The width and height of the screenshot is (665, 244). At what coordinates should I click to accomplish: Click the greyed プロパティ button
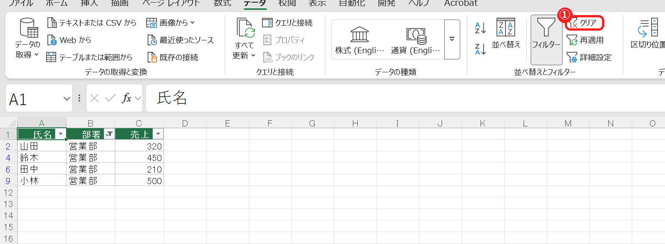[x=284, y=40]
